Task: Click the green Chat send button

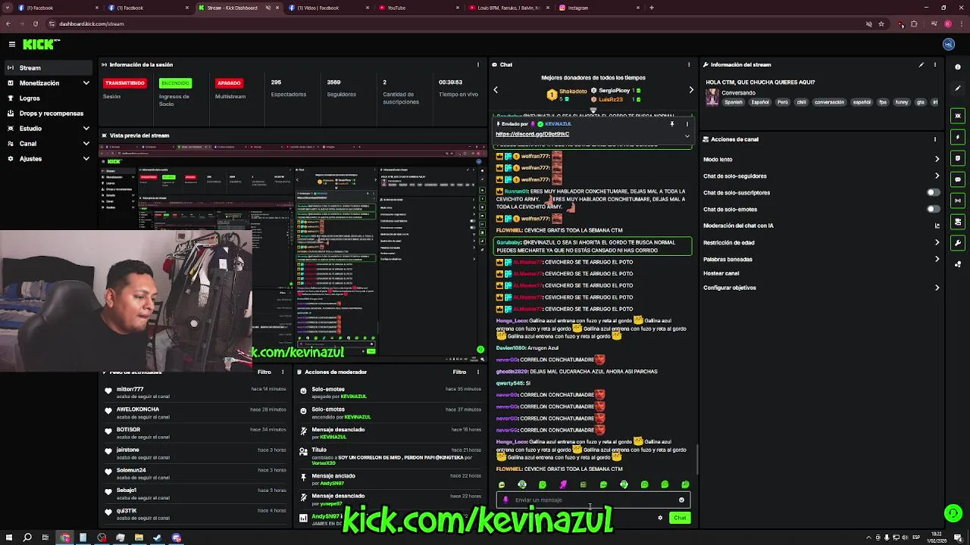Action: coord(680,518)
